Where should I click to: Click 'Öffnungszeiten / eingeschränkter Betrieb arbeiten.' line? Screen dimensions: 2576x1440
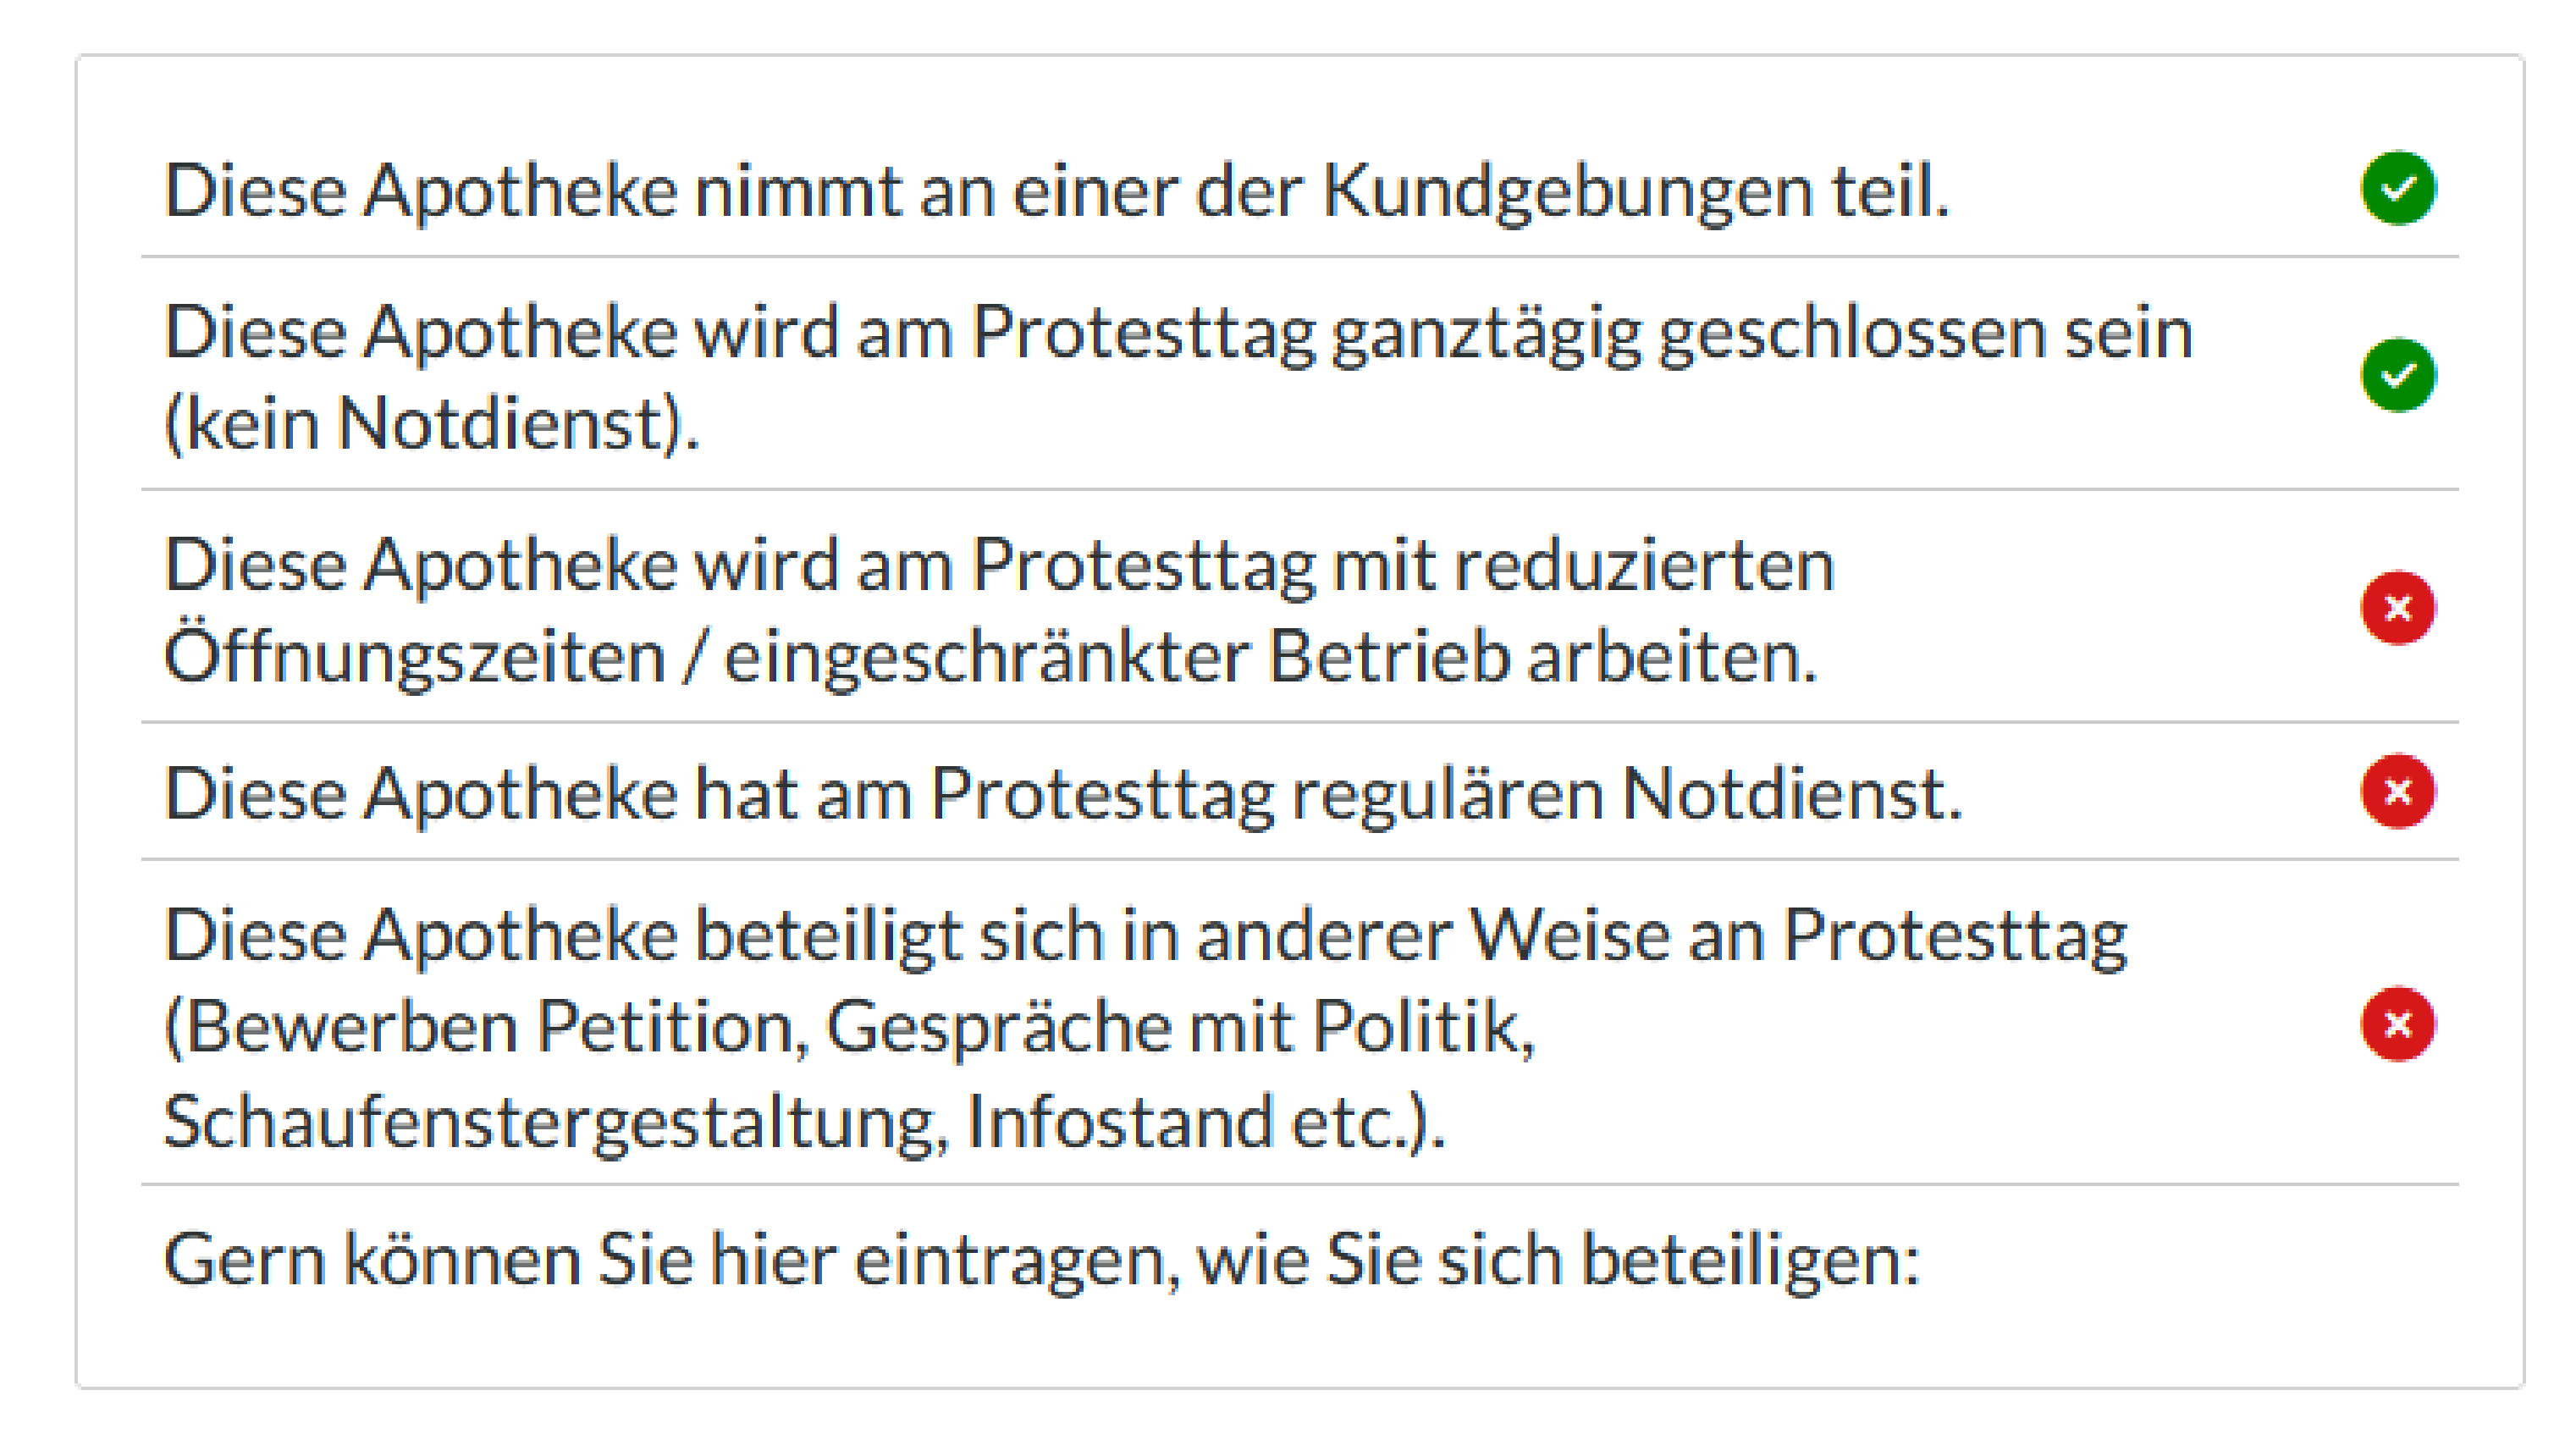(x=990, y=657)
